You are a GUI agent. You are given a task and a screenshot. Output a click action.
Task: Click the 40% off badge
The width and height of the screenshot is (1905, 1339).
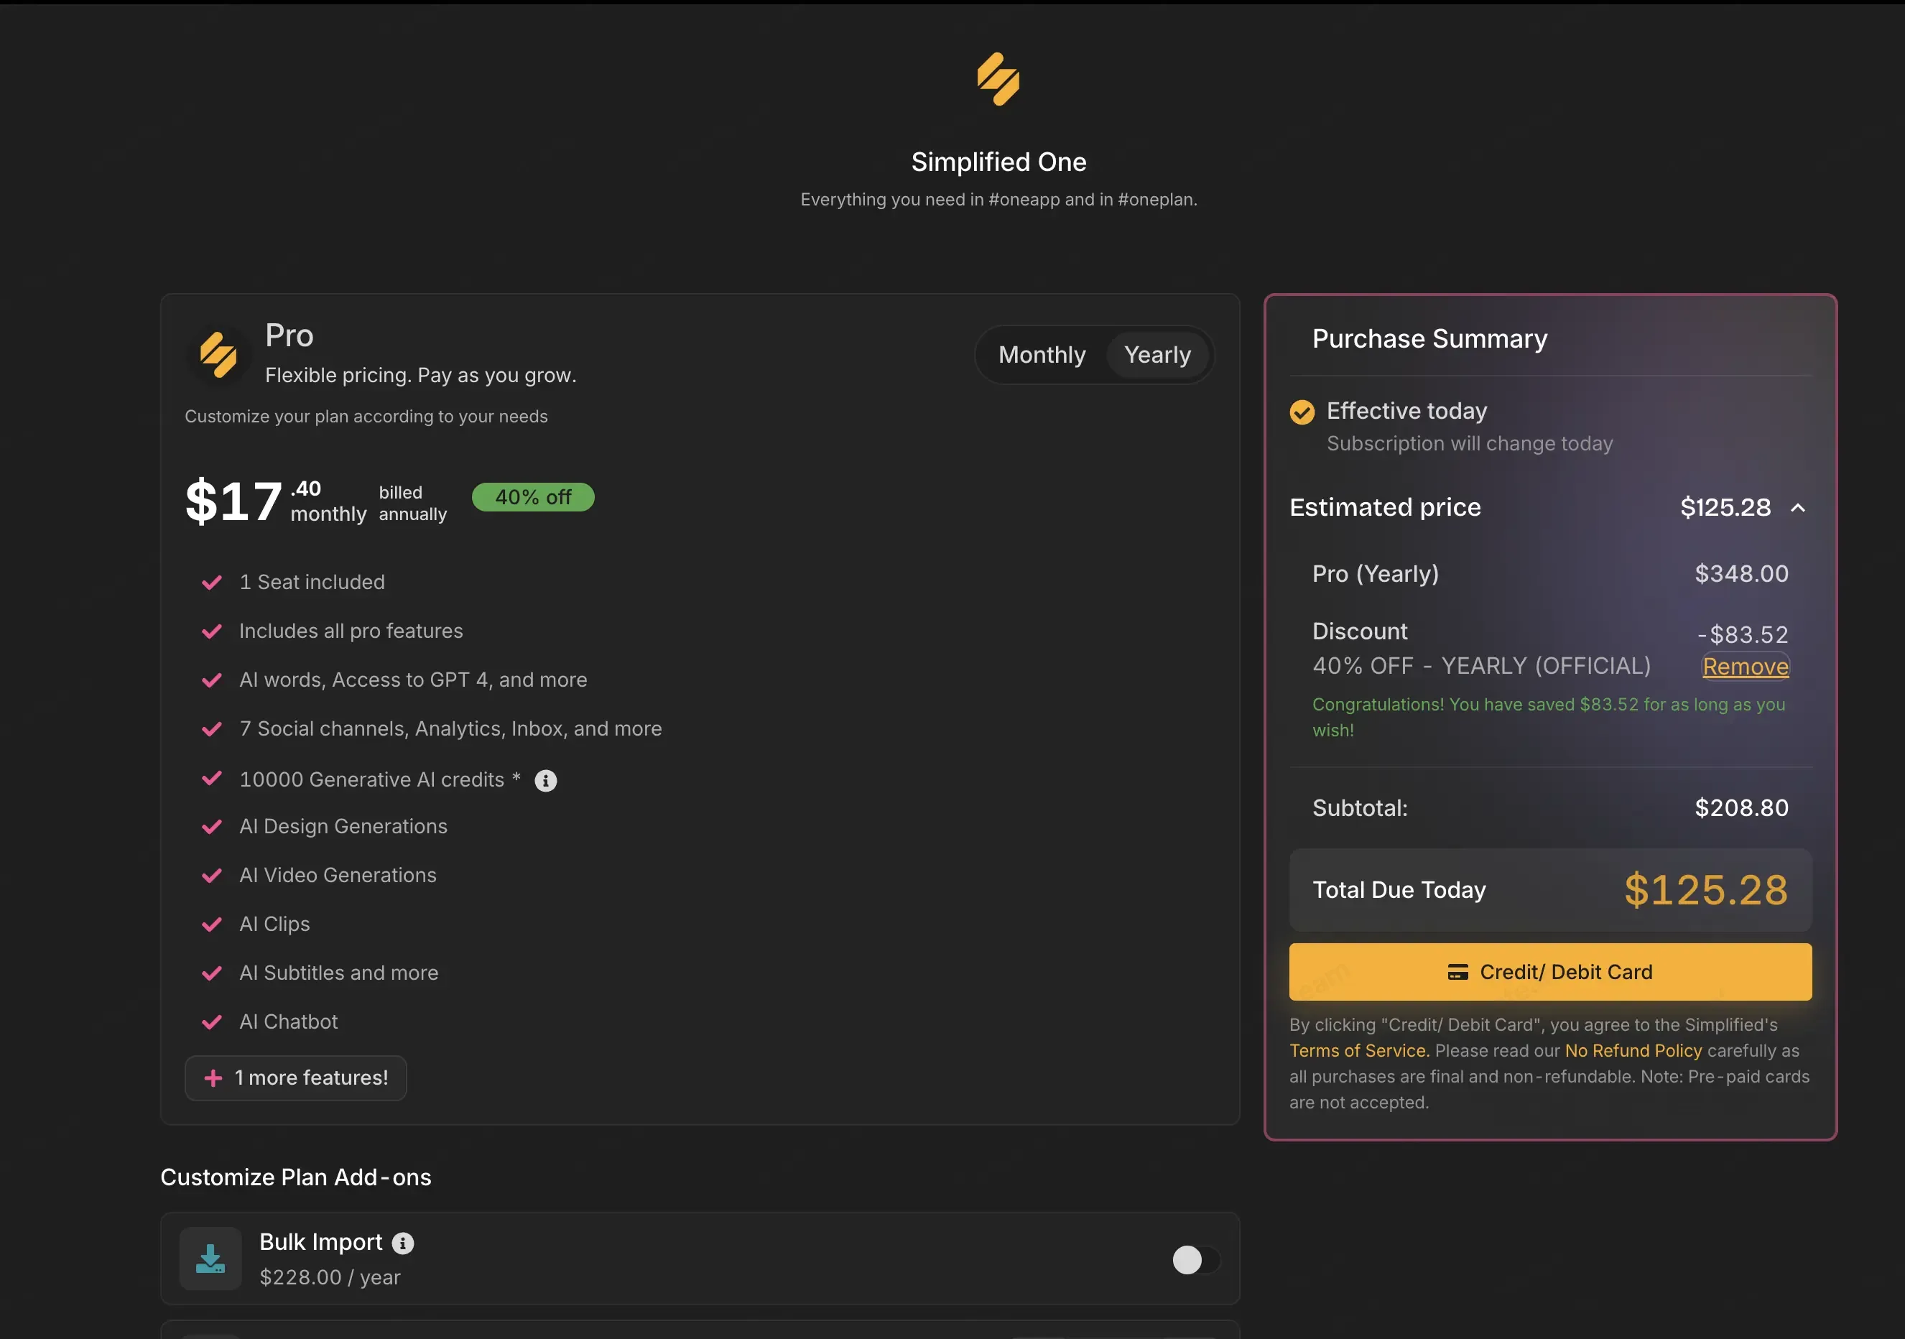pos(533,497)
